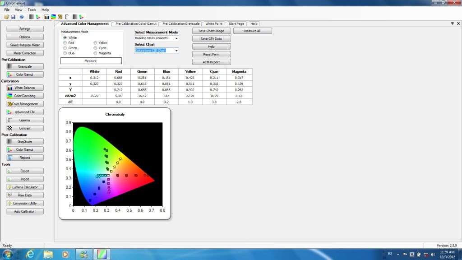Click the Select/Initialize Meter button
Image resolution: width=462 pixels, height=260 pixels.
click(25, 45)
